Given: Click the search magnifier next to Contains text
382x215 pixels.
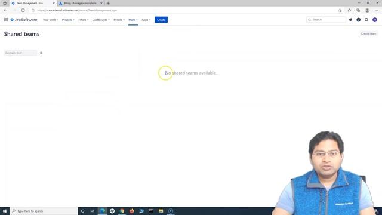Looking at the screenshot, I should pos(41,53).
